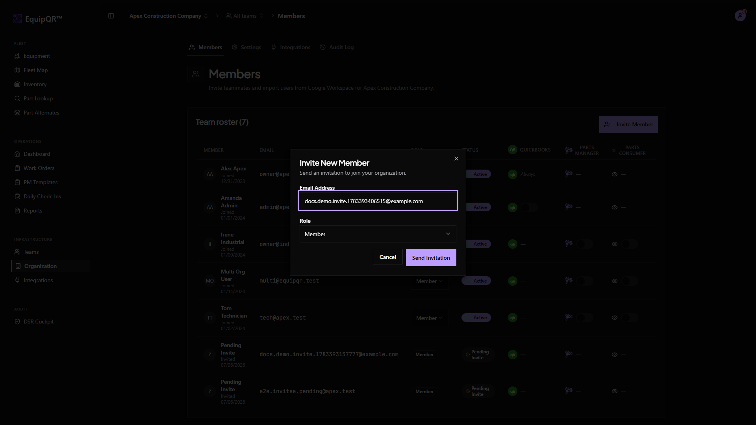Switch to the Audit Log tab
The image size is (756, 425).
tap(337, 47)
